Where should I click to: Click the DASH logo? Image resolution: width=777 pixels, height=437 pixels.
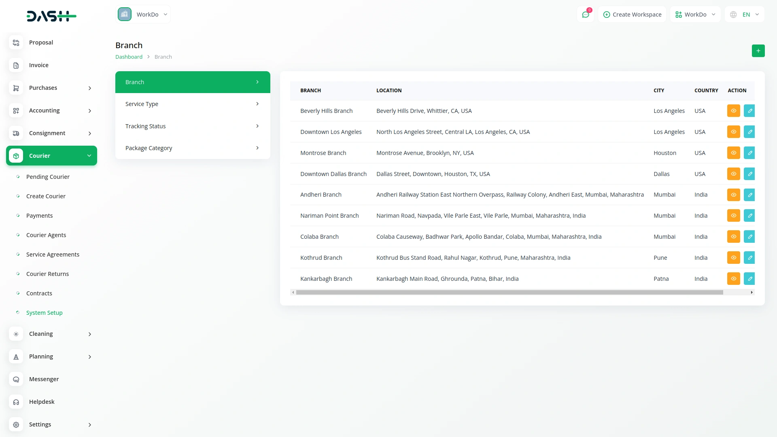pyautogui.click(x=51, y=16)
